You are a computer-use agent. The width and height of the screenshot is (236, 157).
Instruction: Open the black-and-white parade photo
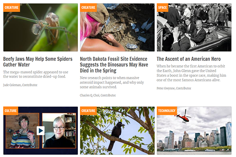coord(194,27)
